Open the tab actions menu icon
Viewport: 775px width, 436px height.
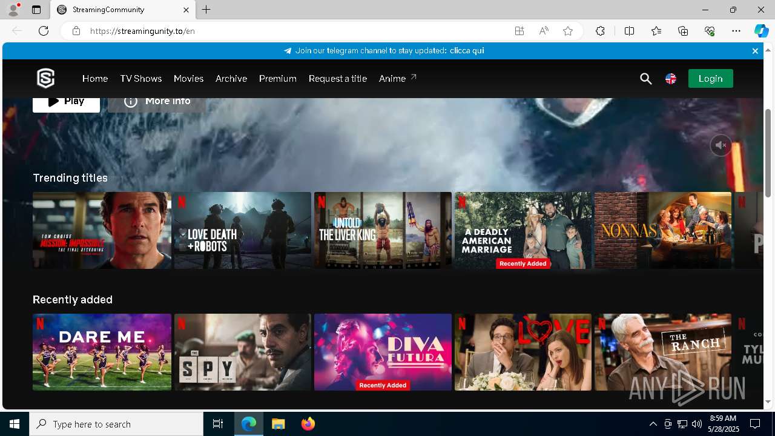coord(36,10)
